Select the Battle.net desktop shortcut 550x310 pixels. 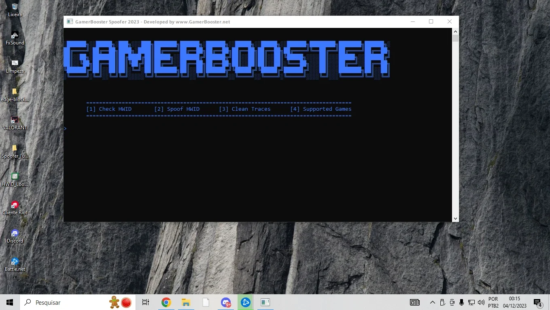(x=15, y=264)
